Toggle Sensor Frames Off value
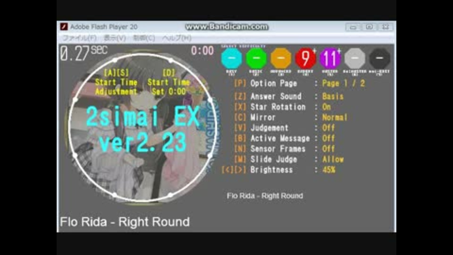 328,149
